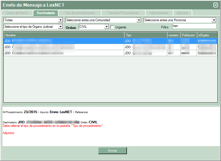The height and width of the screenshot is (161, 221).
Task: Click the Poblacion column header
Action: [x=188, y=35]
